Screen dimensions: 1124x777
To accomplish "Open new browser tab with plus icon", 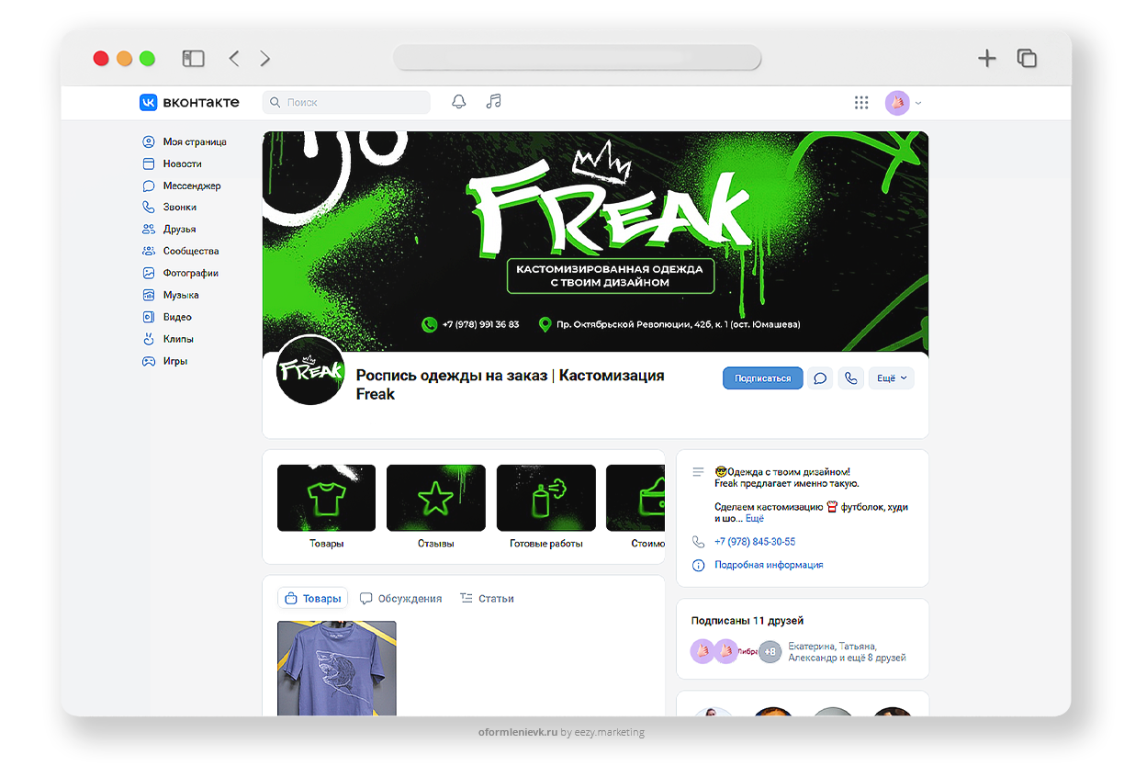I will click(986, 59).
